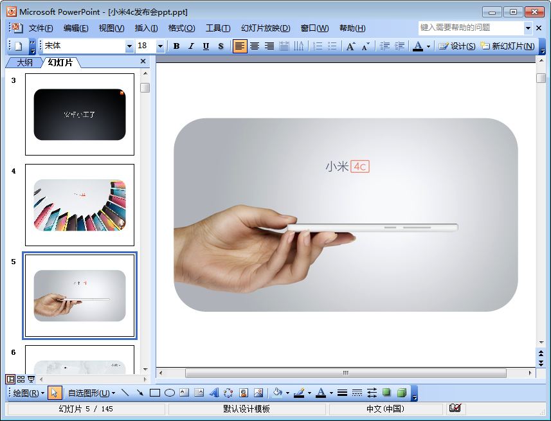The height and width of the screenshot is (421, 551).
Task: Change text direction
Action: [x=299, y=46]
